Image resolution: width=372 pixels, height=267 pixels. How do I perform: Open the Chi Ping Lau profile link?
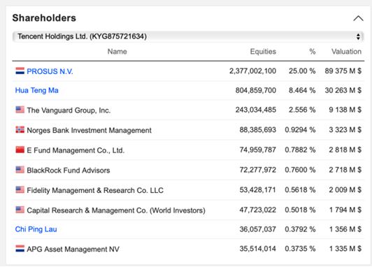[36, 229]
